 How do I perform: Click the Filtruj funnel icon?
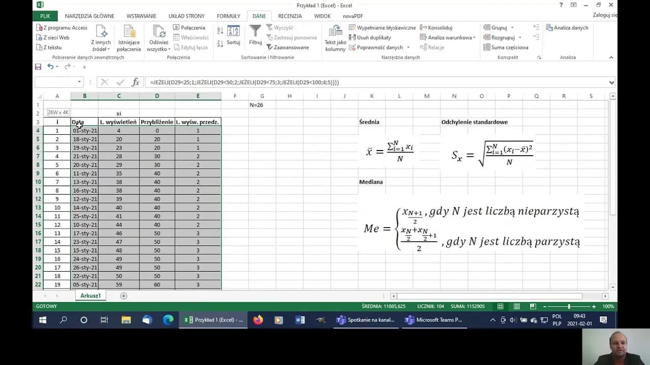[x=255, y=32]
